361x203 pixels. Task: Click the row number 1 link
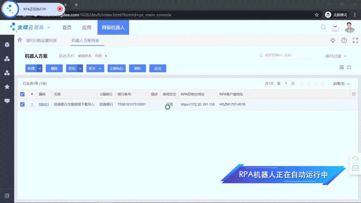[x=32, y=104]
